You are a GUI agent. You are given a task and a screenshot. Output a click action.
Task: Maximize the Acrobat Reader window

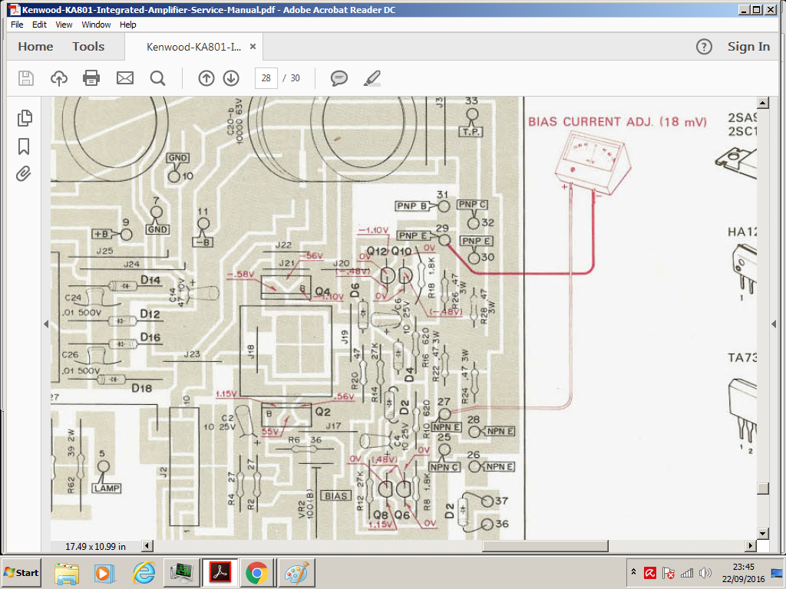[757, 9]
